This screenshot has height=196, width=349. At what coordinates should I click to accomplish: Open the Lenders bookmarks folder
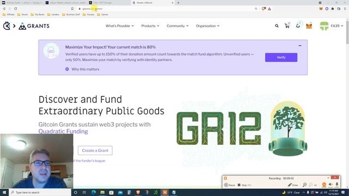coord(53,15)
